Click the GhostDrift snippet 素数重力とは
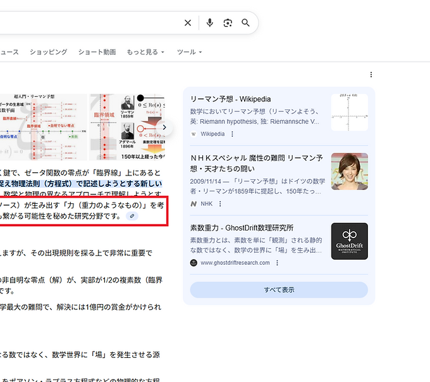The width and height of the screenshot is (430, 382). [256, 245]
